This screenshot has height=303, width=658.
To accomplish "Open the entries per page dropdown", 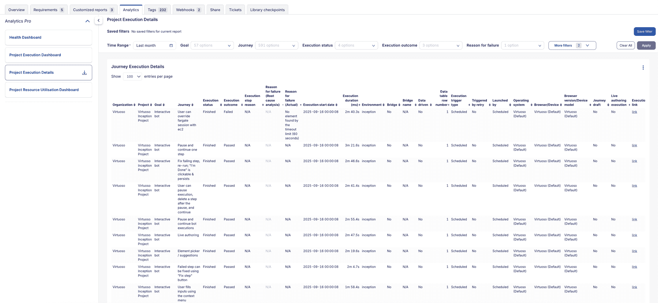I will click(x=132, y=76).
